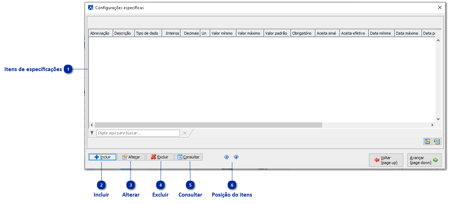This screenshot has width=449, height=204.
Task: Sort by Abreviação column header
Action: pyautogui.click(x=101, y=33)
